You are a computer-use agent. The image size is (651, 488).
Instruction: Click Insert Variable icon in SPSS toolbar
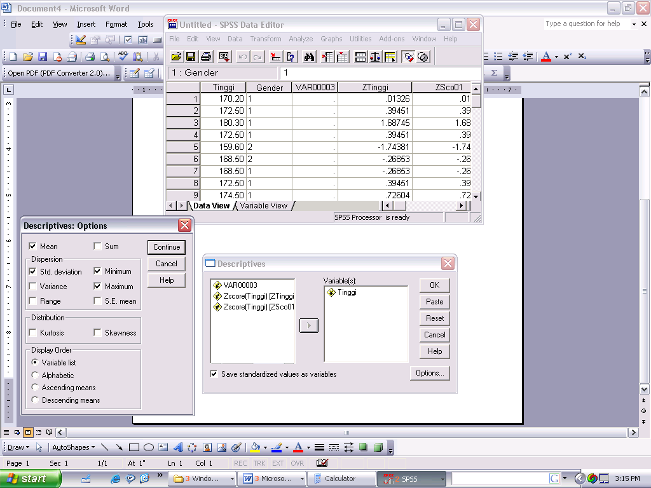[343, 57]
